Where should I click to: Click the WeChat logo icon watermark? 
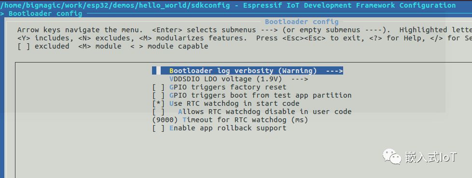pyautogui.click(x=392, y=156)
